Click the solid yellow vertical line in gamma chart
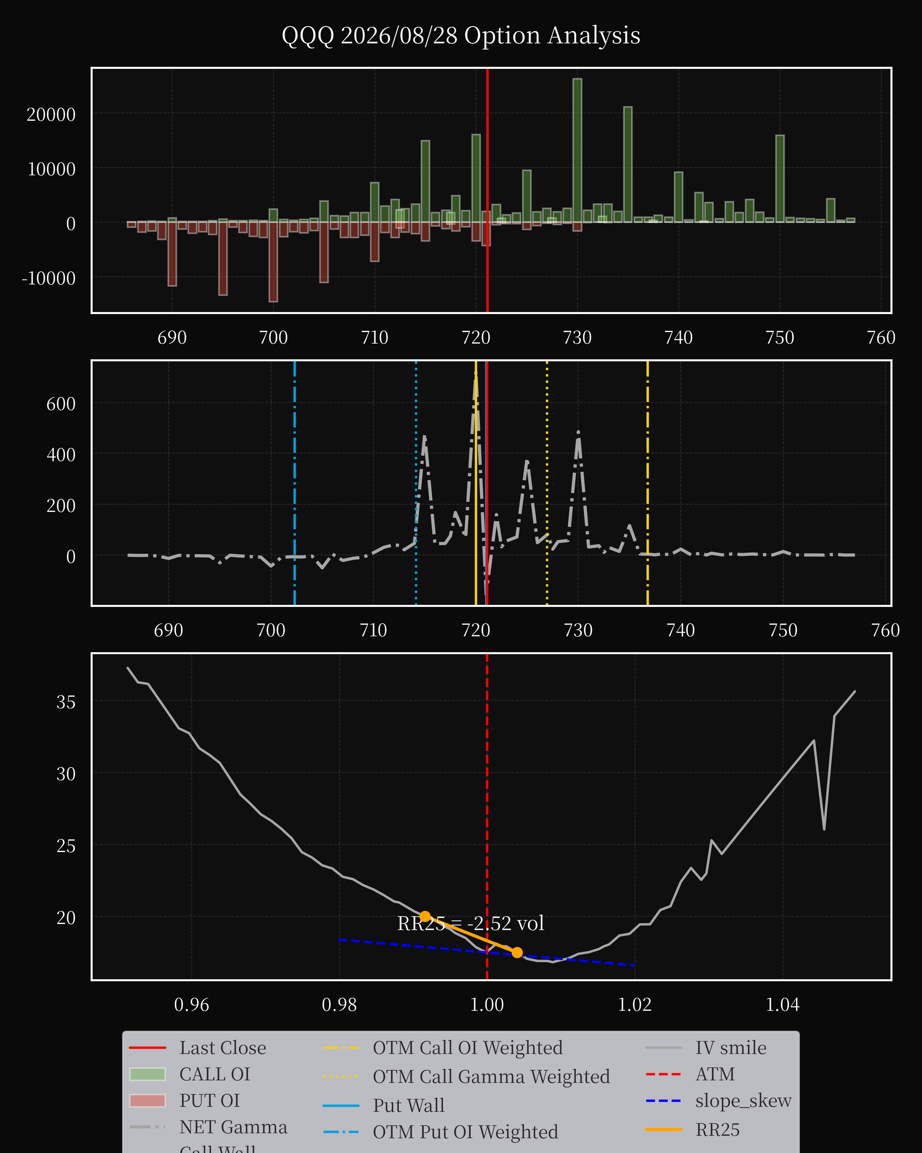This screenshot has height=1153, width=922. coord(476,483)
